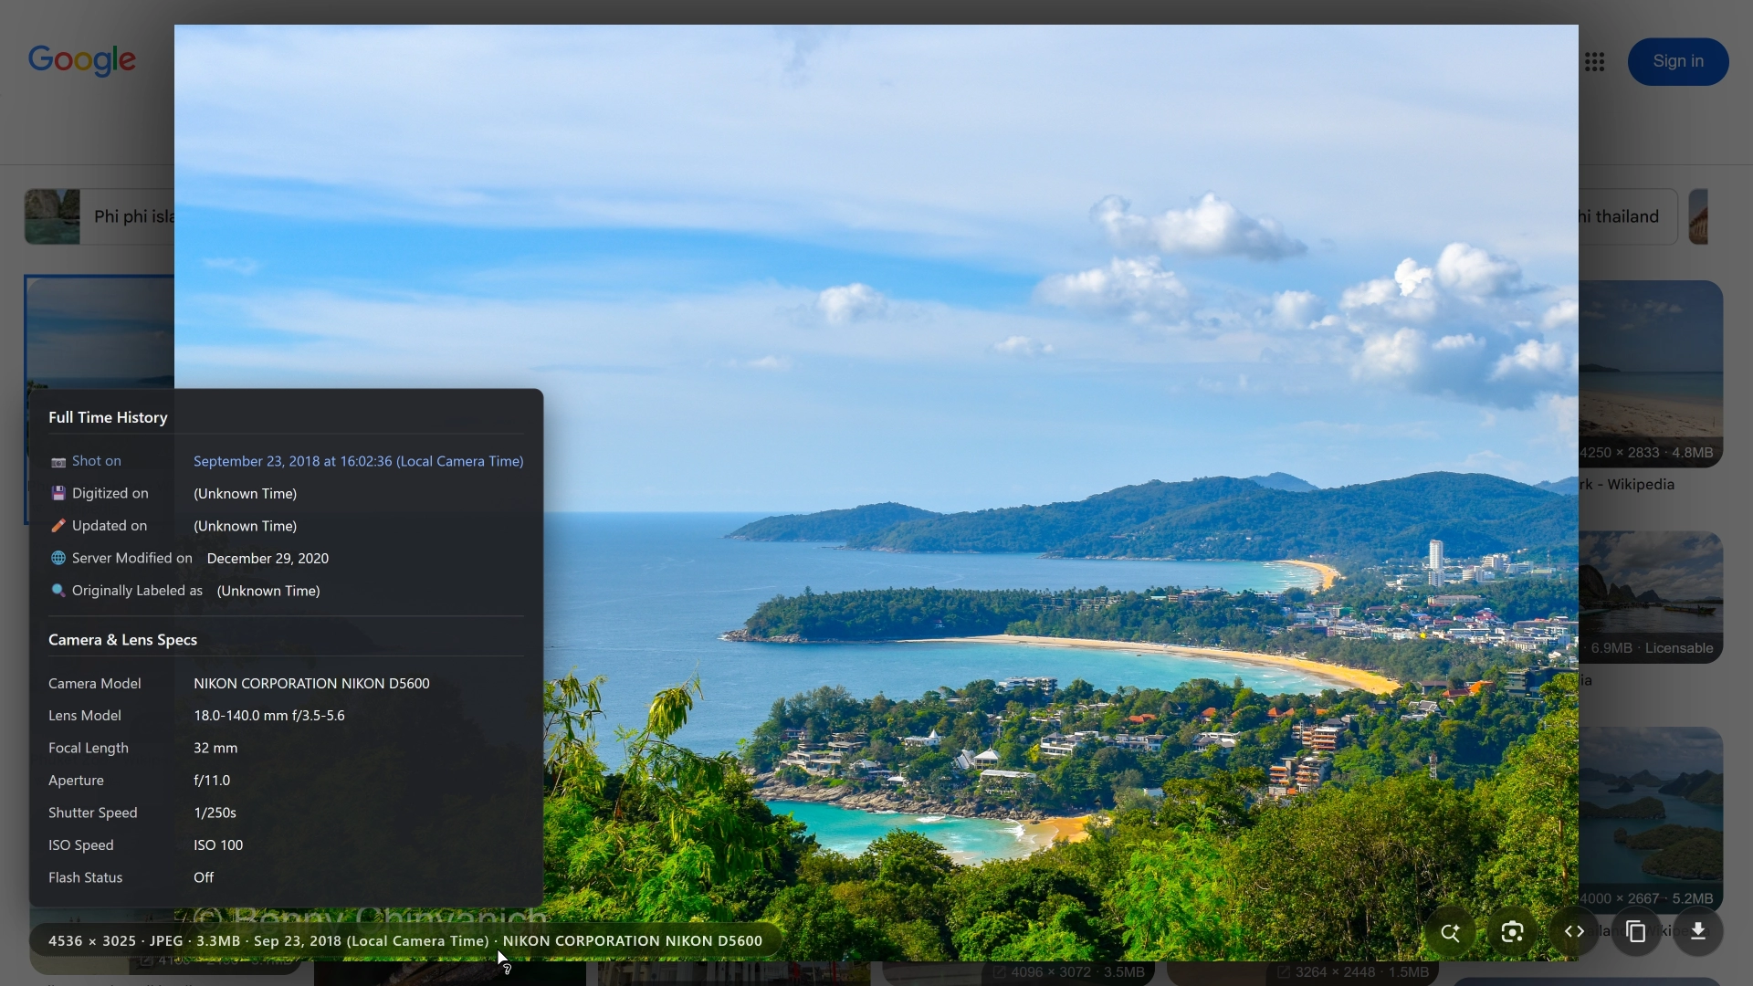Click the Camera Model label
The width and height of the screenshot is (1753, 986).
click(x=95, y=684)
